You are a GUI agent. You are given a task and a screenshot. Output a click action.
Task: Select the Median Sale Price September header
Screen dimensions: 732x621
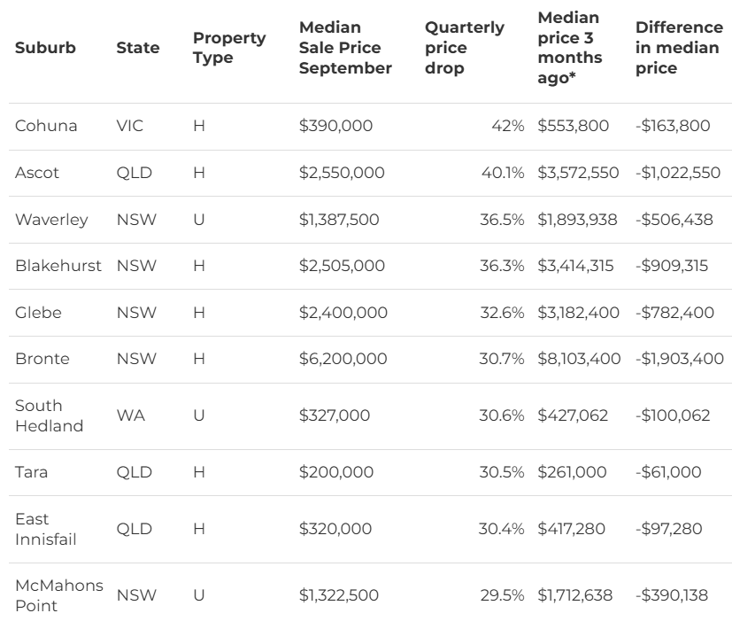click(x=345, y=48)
